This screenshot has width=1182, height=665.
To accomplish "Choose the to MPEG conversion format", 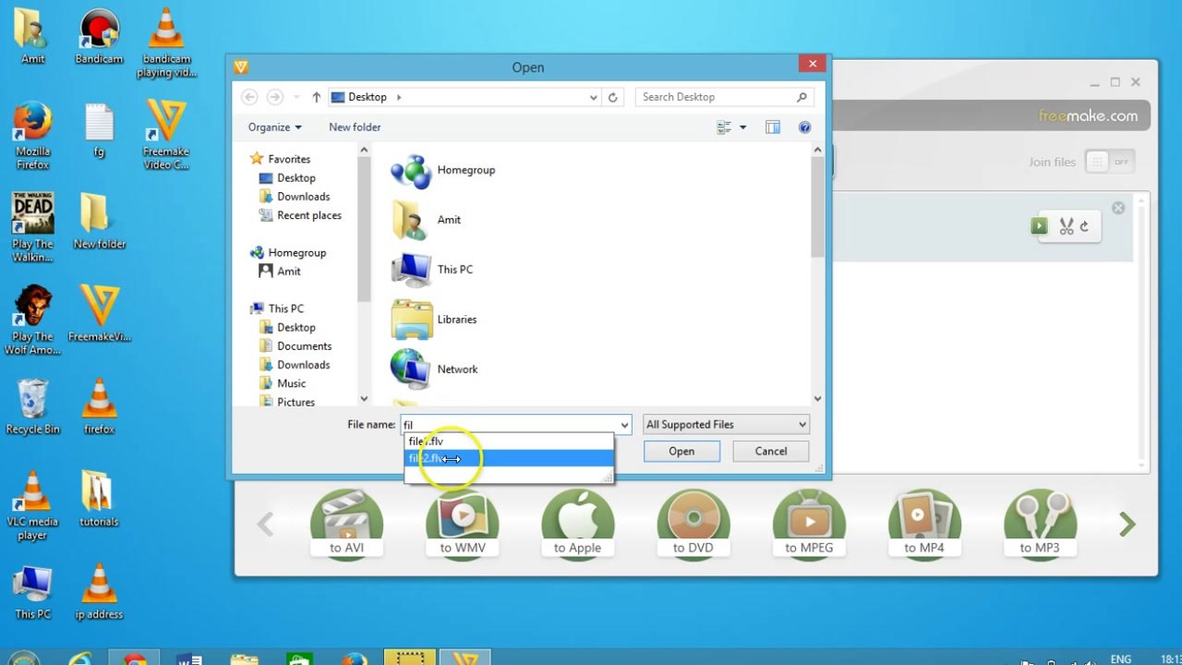I will [809, 525].
